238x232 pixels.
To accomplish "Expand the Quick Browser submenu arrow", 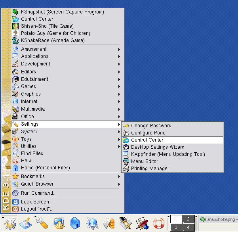I will (119, 184).
